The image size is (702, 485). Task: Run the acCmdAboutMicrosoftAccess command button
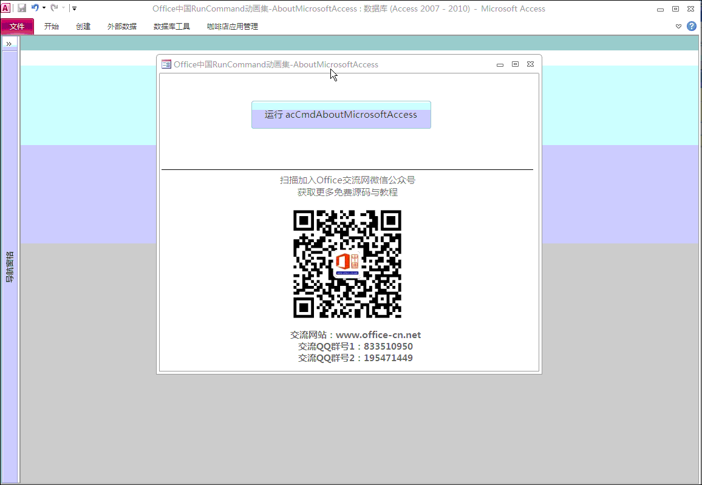point(341,115)
